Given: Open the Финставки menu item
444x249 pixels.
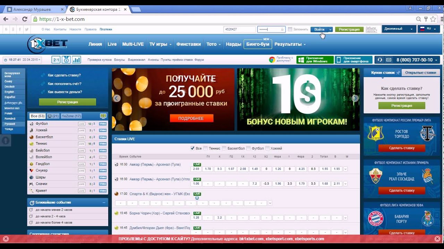Looking at the screenshot, I should (188, 44).
